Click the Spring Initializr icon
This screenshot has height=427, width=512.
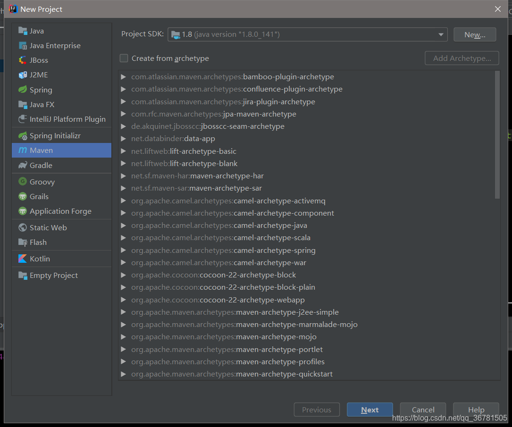[x=23, y=135]
